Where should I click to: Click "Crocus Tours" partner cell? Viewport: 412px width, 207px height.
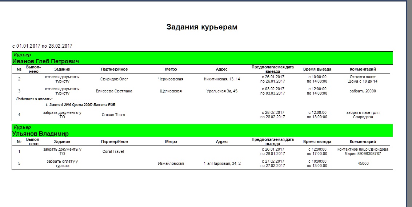(x=113, y=115)
